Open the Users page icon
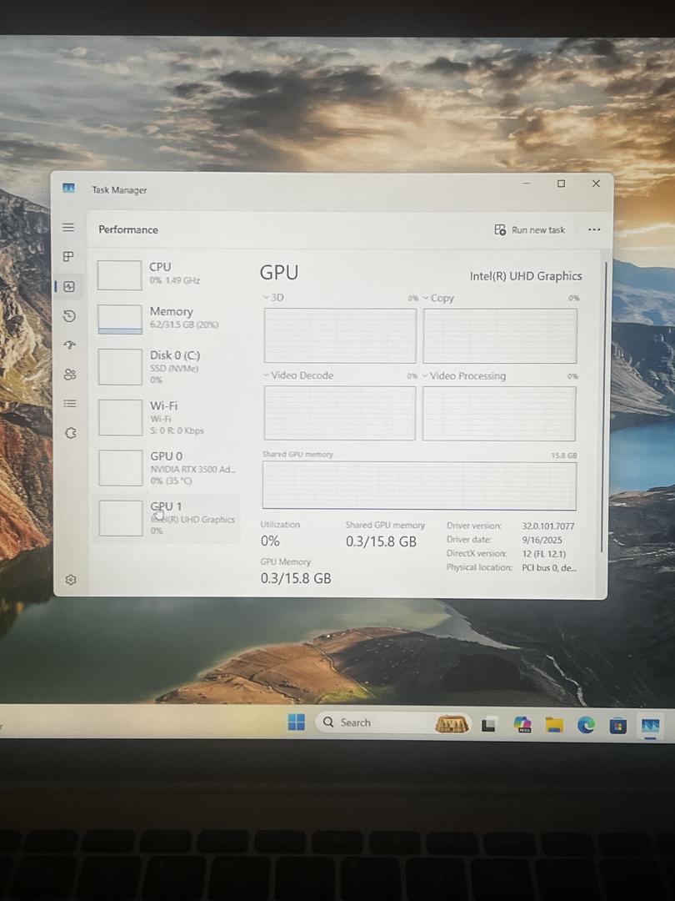Viewport: 675px width, 901px height. 70,375
